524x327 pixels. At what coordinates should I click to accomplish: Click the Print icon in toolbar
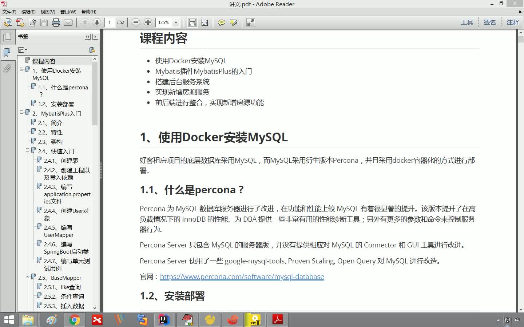(x=56, y=23)
